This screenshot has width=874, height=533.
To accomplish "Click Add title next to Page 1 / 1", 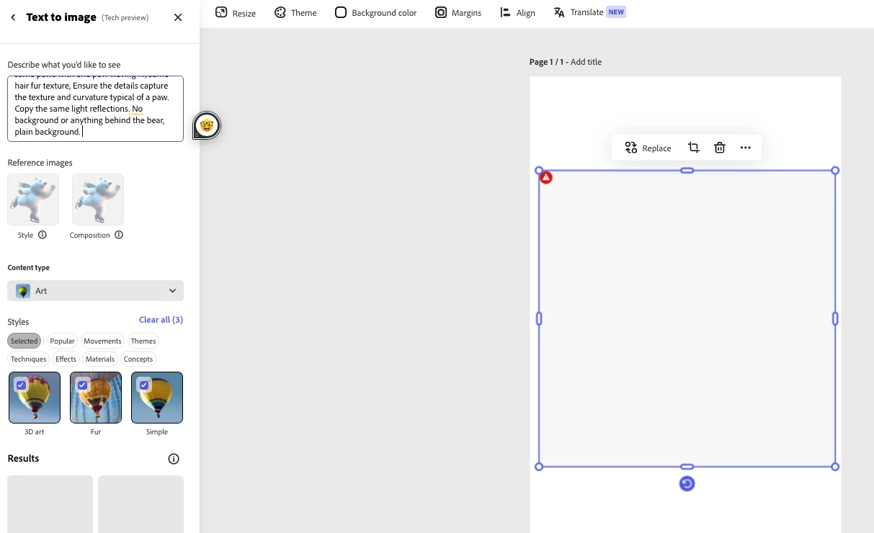I will (x=586, y=62).
